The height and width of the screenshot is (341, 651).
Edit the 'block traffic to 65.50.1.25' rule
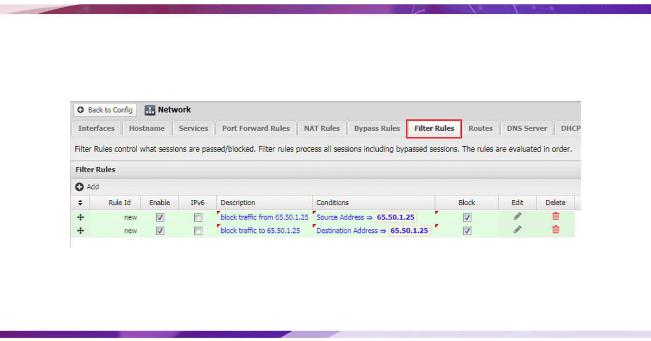click(x=518, y=230)
